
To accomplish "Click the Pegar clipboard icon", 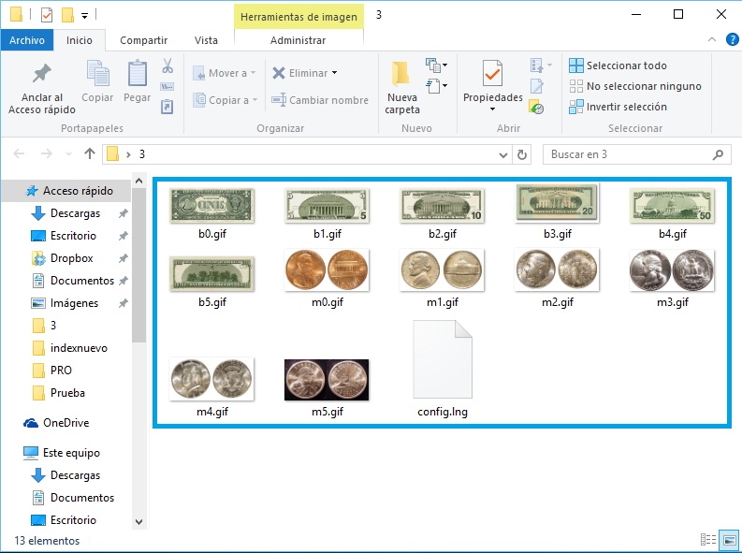I will pyautogui.click(x=137, y=80).
